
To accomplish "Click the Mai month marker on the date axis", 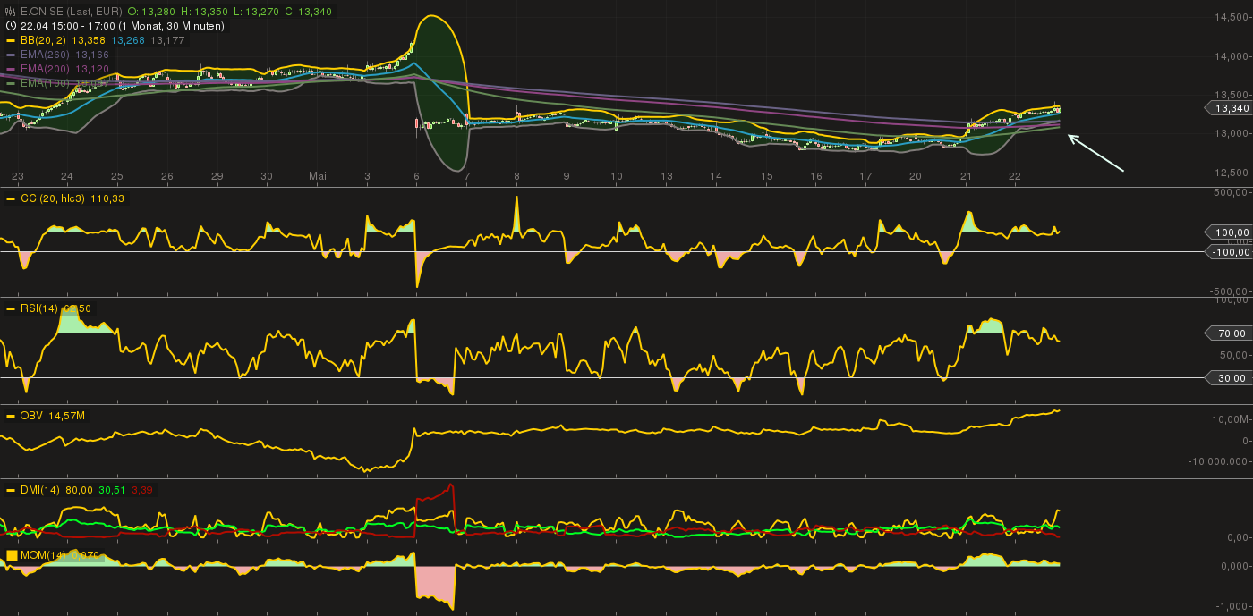I will tap(318, 177).
